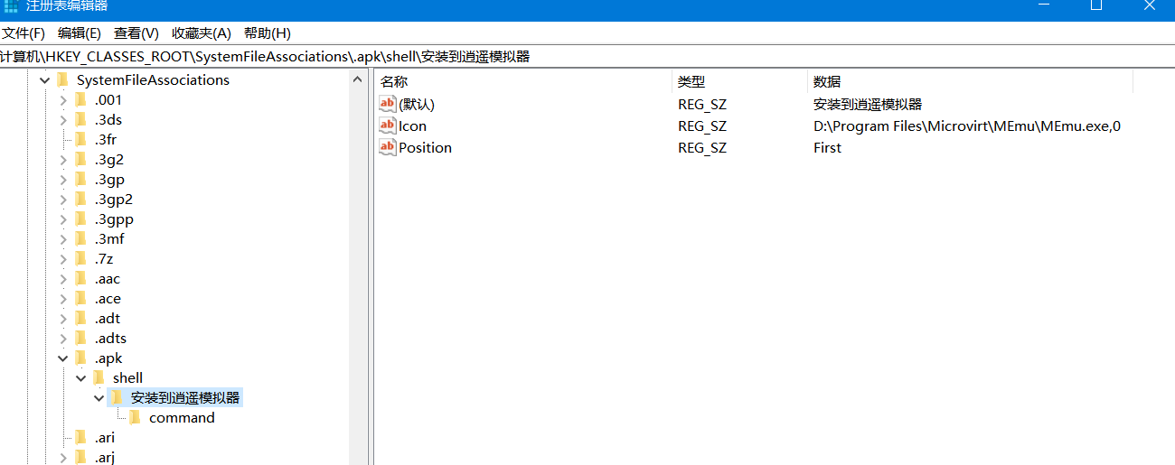
Task: Click the folder icon of the command key
Action: pos(135,417)
